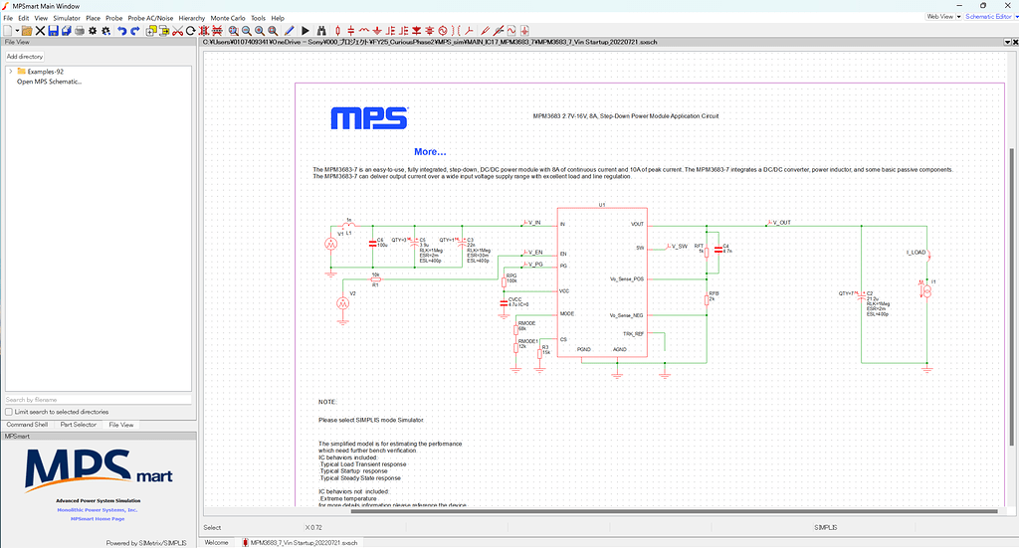Undo the last action with the blue arrow
The height and width of the screenshot is (548, 1019).
(121, 31)
